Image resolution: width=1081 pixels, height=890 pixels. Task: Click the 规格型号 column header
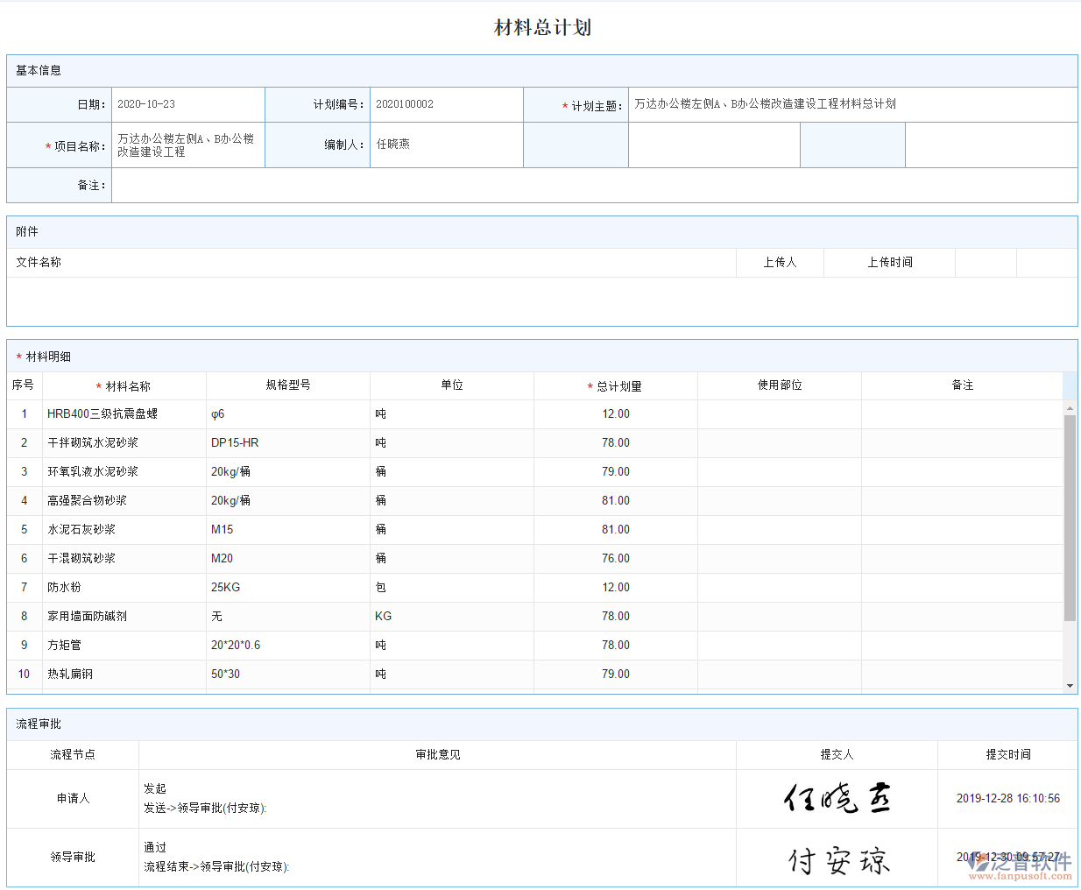coord(288,385)
